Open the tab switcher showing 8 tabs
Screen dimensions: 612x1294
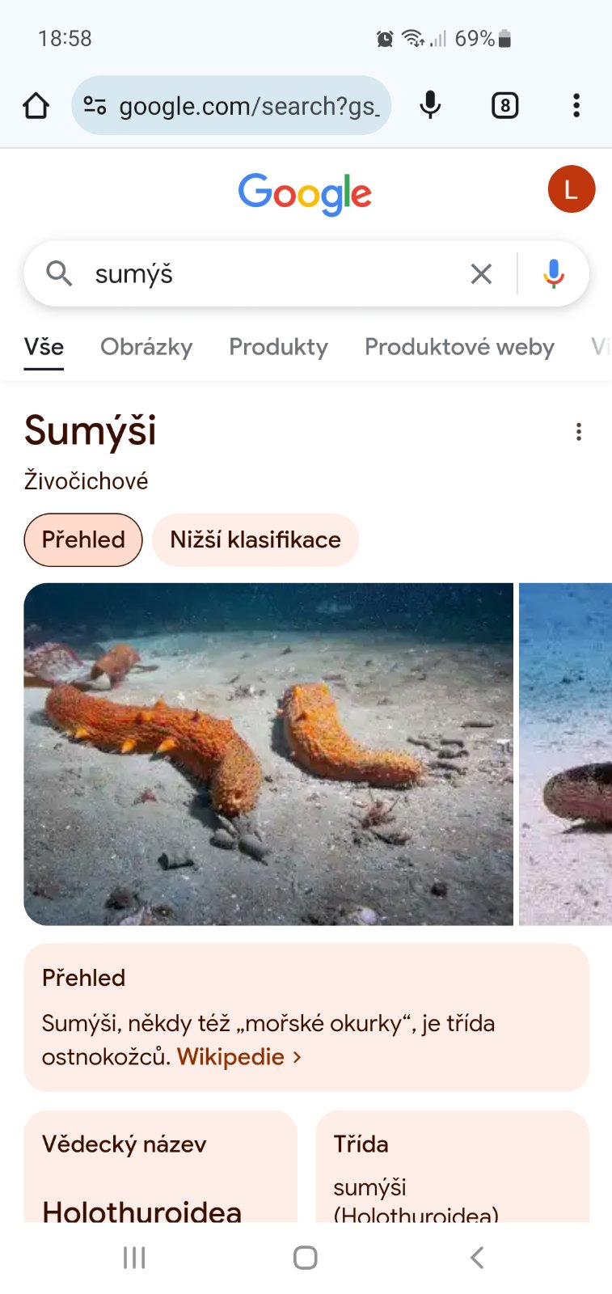(x=504, y=105)
